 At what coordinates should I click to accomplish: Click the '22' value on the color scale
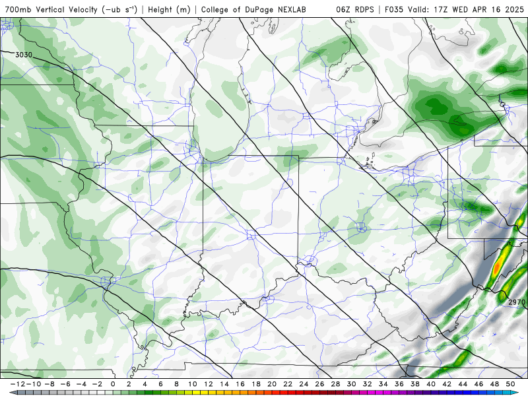(288, 384)
